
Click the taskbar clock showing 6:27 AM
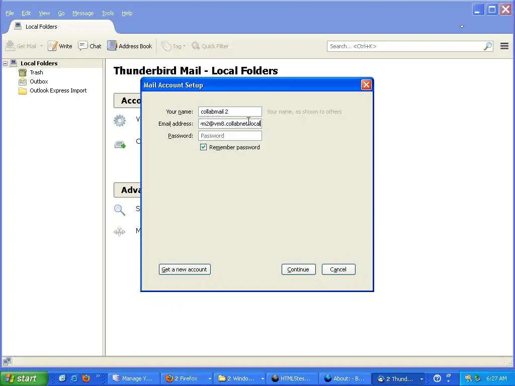tap(496, 379)
